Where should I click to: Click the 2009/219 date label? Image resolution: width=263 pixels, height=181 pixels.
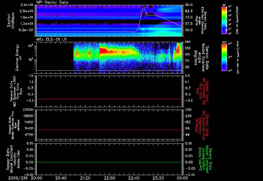coord(18,178)
